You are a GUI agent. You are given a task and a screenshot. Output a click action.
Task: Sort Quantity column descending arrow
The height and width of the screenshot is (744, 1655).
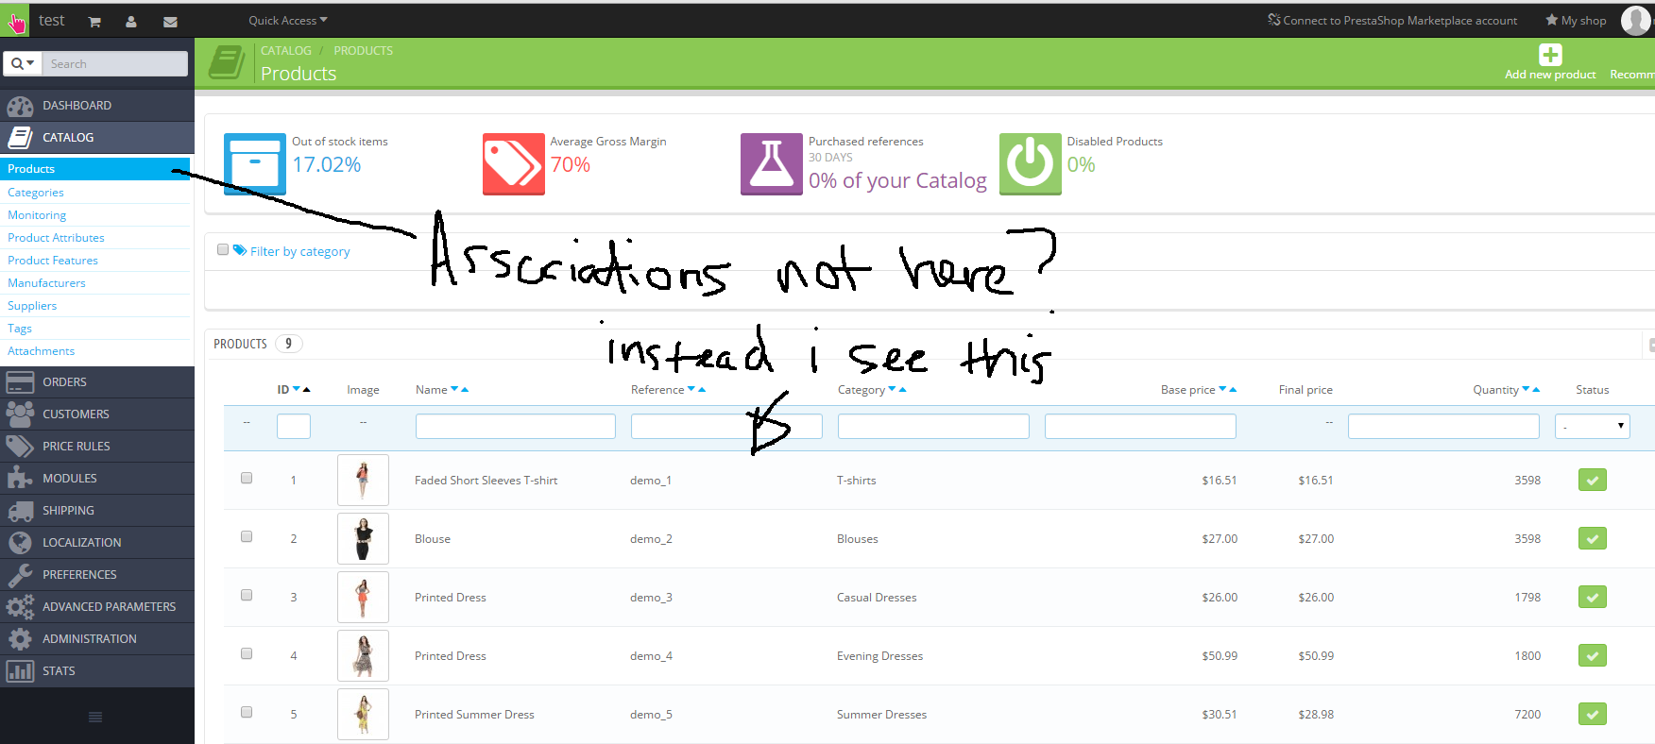pyautogui.click(x=1526, y=389)
